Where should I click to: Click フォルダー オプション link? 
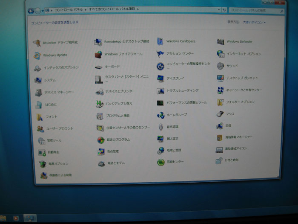pos(240,102)
